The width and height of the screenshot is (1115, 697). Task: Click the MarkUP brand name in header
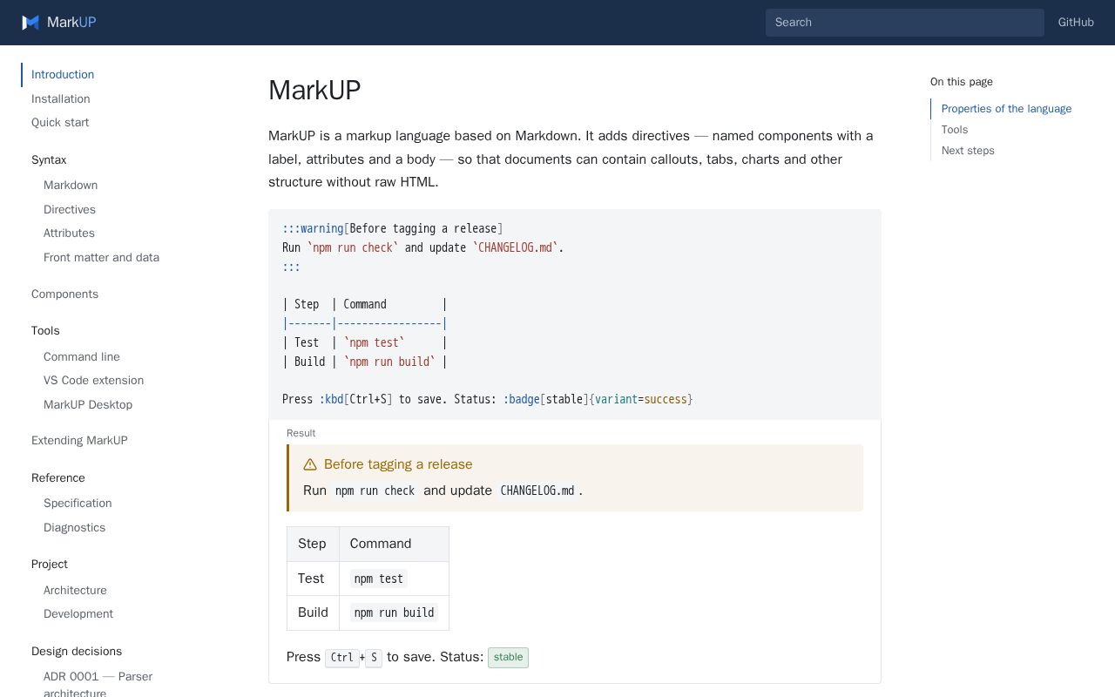click(x=71, y=23)
